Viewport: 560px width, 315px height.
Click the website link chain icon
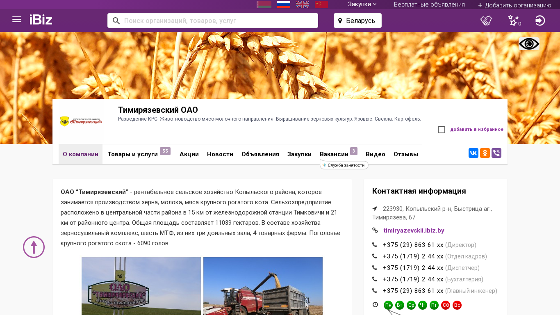point(375,231)
